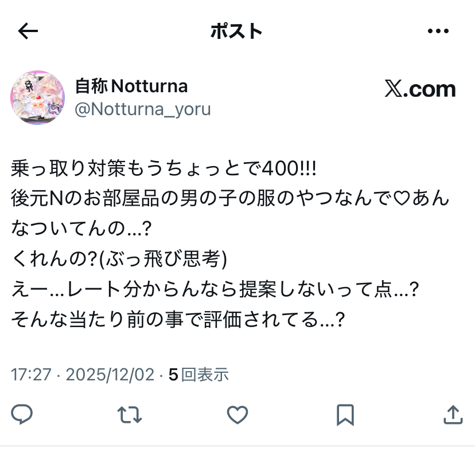
Task: Select the last line そんな当たり前の事で評価されてる
Action: click(x=178, y=320)
